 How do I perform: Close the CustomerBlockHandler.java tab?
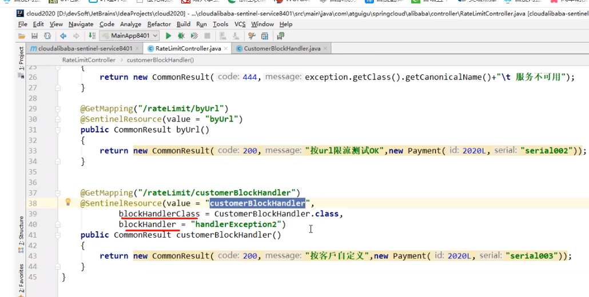point(325,49)
